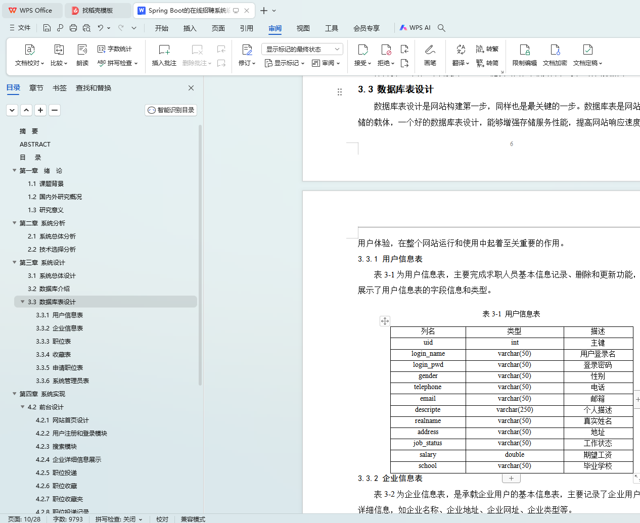The height and width of the screenshot is (523, 640).
Task: Click 文档加密 document encryption icon
Action: 555,50
